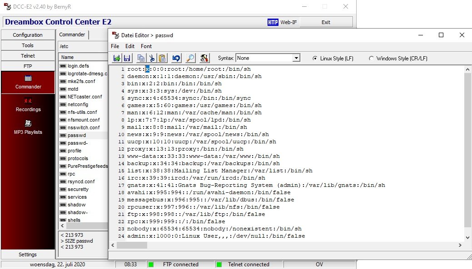Image resolution: width=472 pixels, height=269 pixels.
Task: Click the file icon next to profile
Action: pyautogui.click(x=63, y=151)
